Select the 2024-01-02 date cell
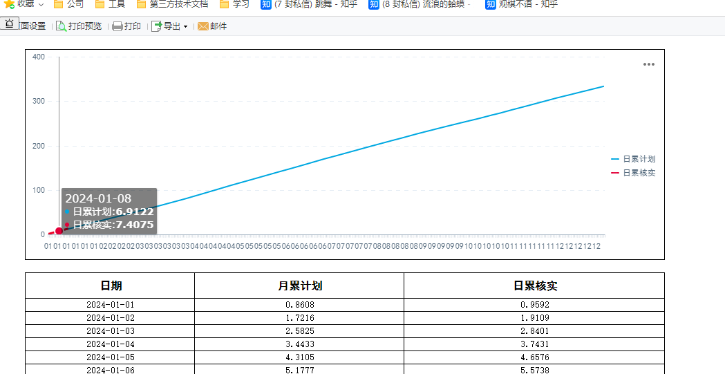725x374 pixels. click(x=110, y=318)
